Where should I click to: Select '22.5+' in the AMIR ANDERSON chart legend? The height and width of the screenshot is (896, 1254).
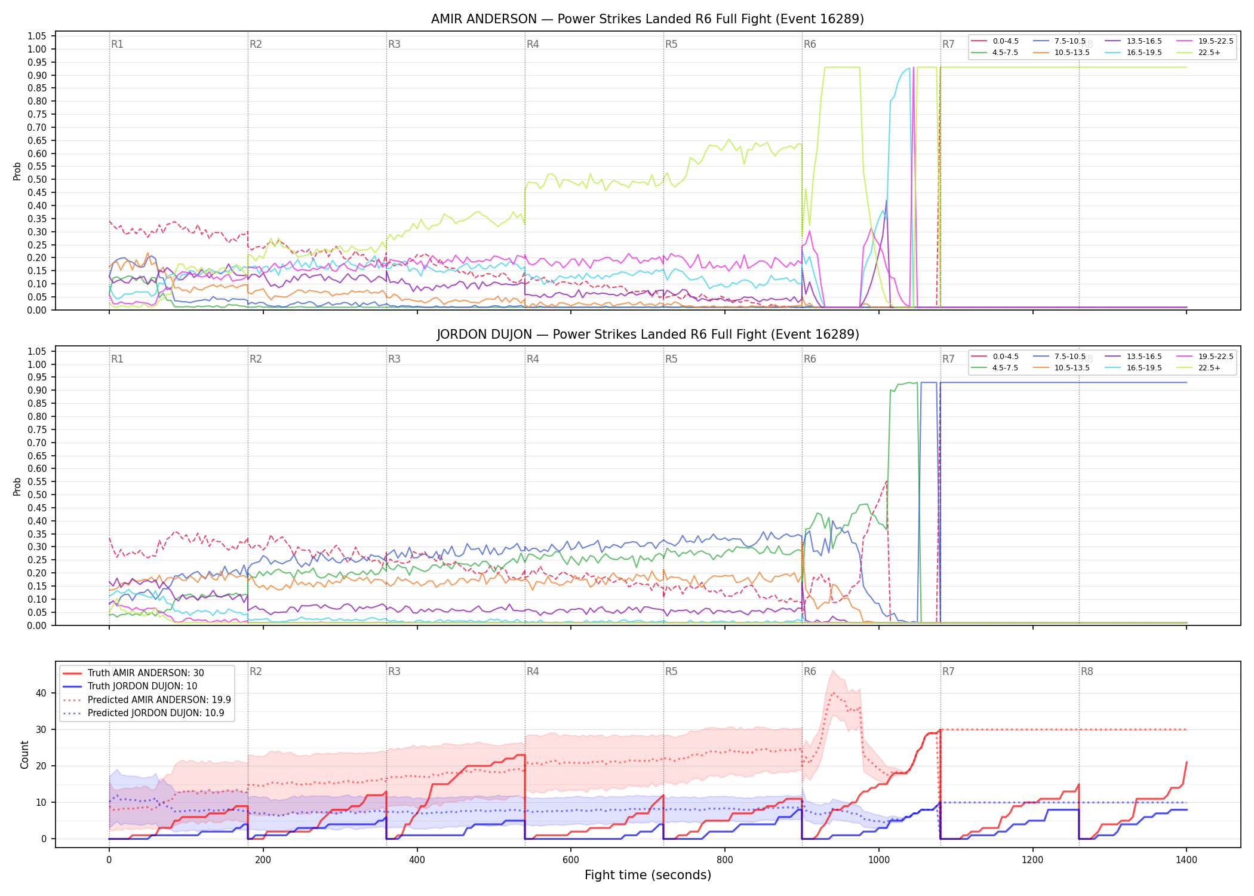pyautogui.click(x=1209, y=53)
